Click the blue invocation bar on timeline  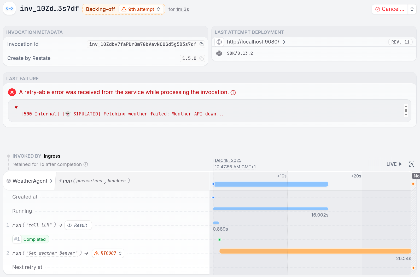click(271, 184)
